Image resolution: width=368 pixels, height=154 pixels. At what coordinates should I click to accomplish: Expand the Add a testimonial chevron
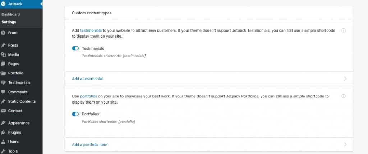[x=345, y=79]
